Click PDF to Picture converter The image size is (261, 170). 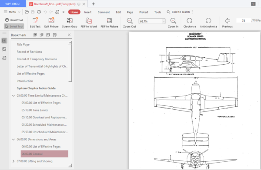click(109, 23)
